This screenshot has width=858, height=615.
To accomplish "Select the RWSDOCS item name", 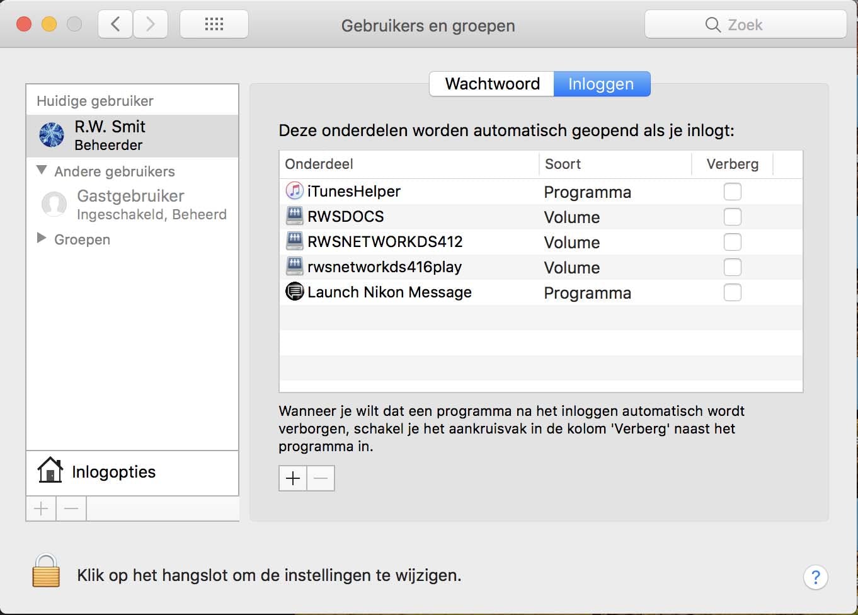I will (x=346, y=216).
